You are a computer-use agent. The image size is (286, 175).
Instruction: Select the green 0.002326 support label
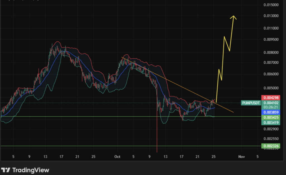click(270, 146)
